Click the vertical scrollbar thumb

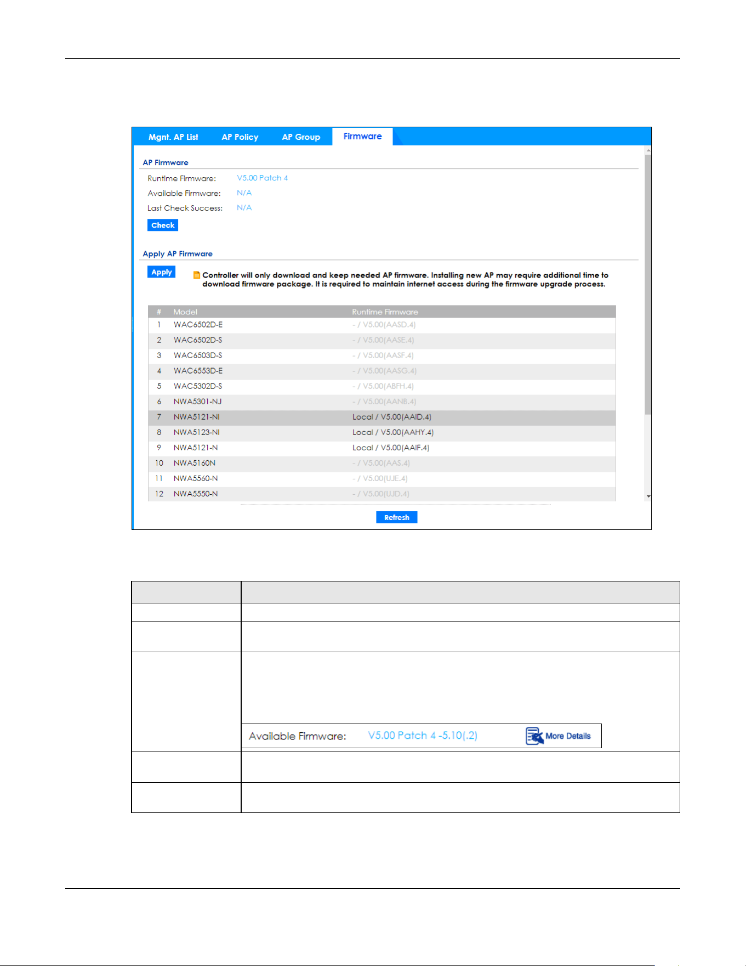[648, 284]
